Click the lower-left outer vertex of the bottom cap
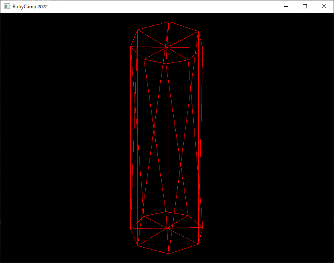Image resolution: width=334 pixels, height=263 pixels. click(138, 246)
